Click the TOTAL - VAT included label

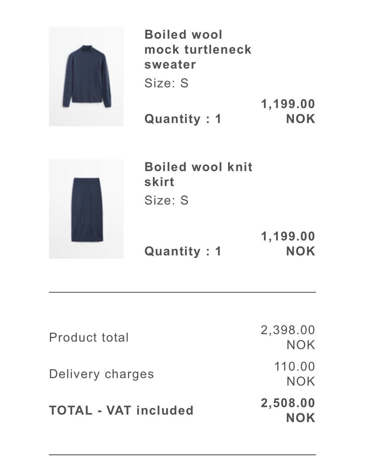point(121,411)
